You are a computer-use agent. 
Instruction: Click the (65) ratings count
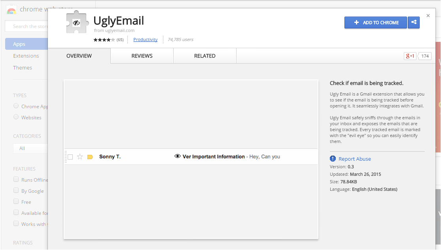120,40
